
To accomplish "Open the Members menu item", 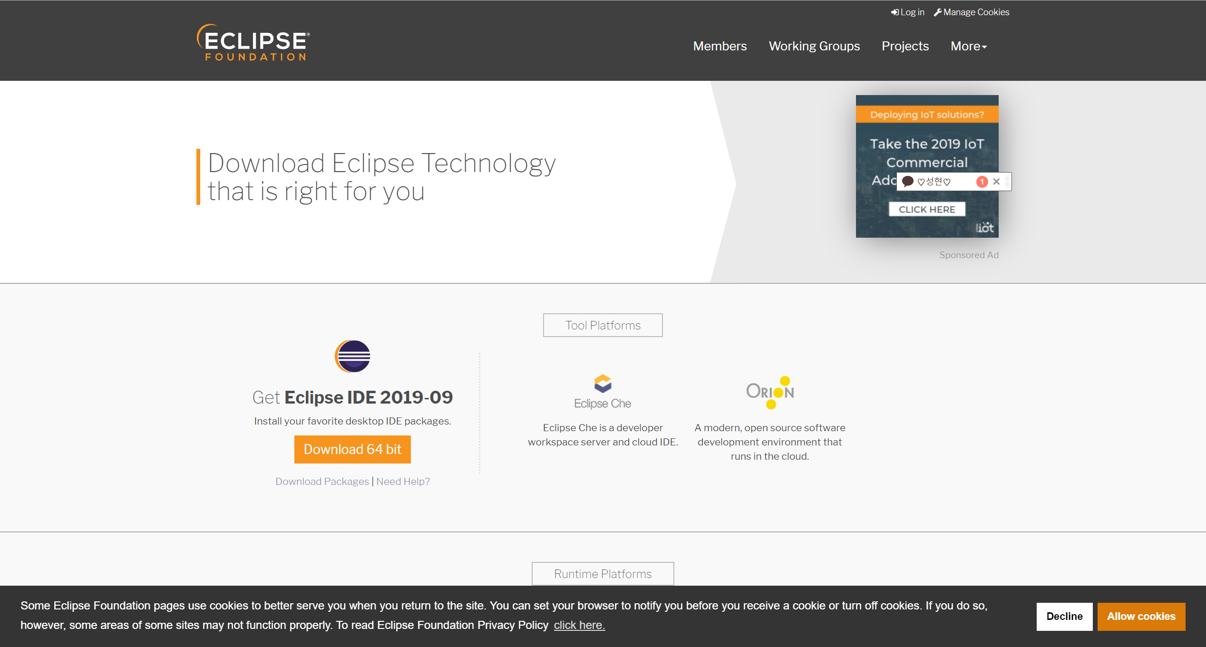I will click(x=720, y=46).
